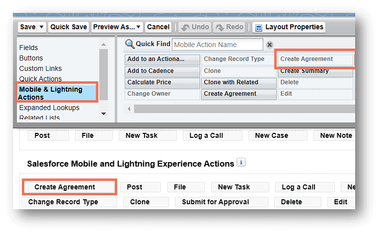Click the palette list scroll down arrow

click(103, 114)
